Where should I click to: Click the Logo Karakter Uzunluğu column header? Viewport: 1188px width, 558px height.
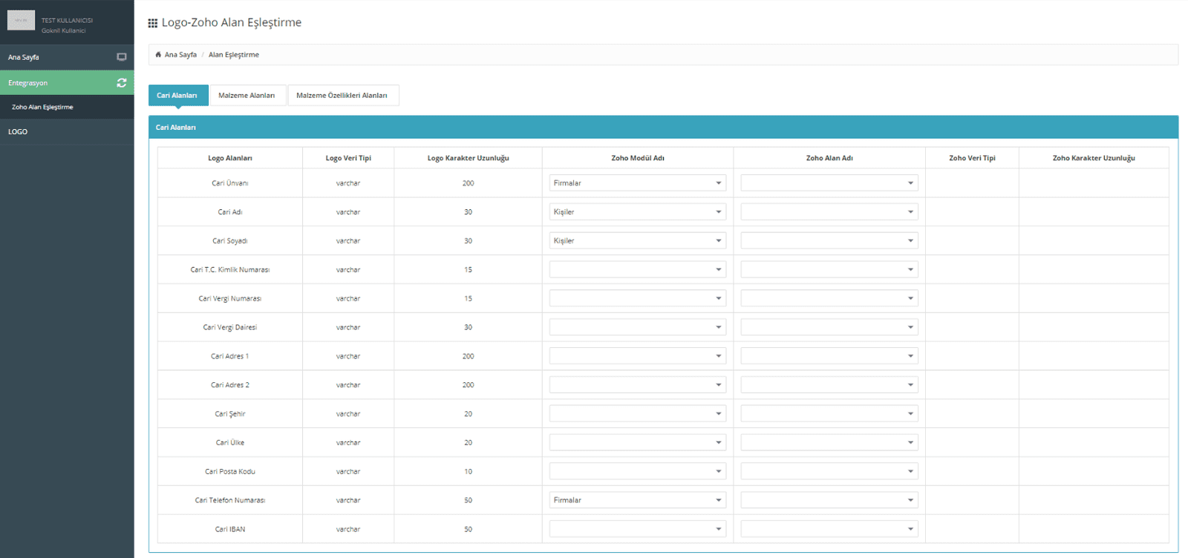pyautogui.click(x=469, y=158)
